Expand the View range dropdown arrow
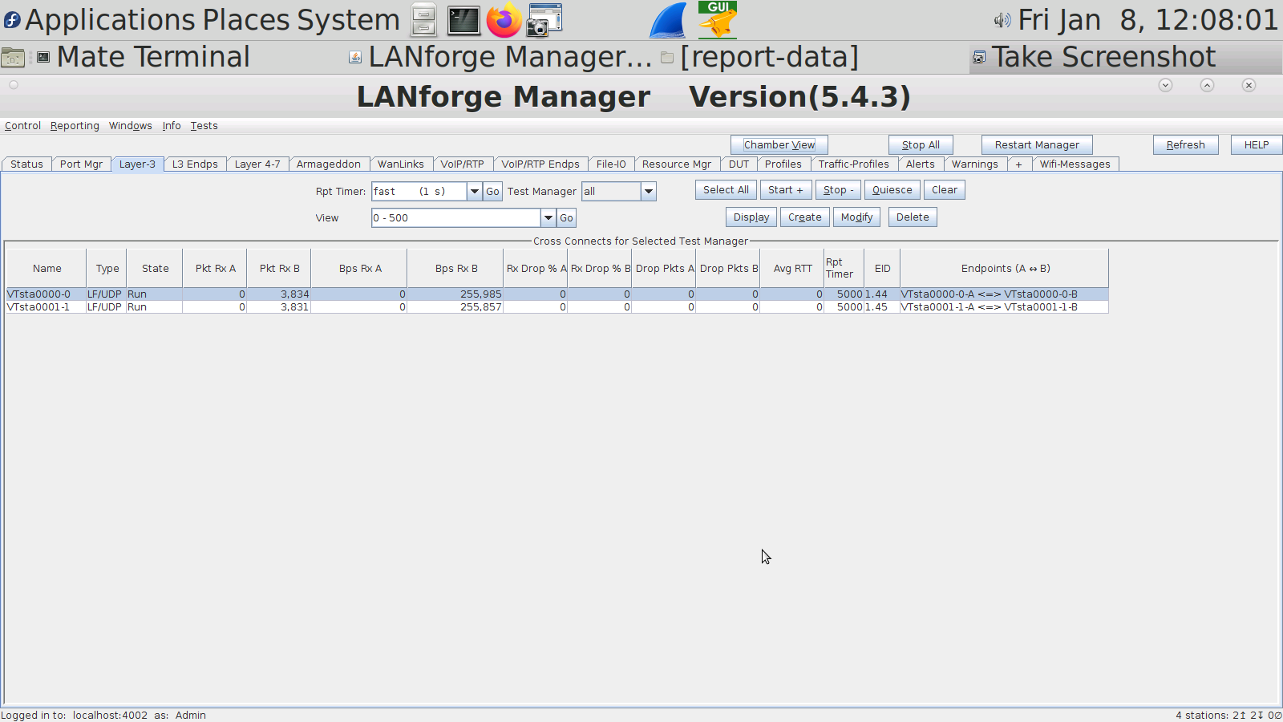The image size is (1283, 722). [x=548, y=218]
